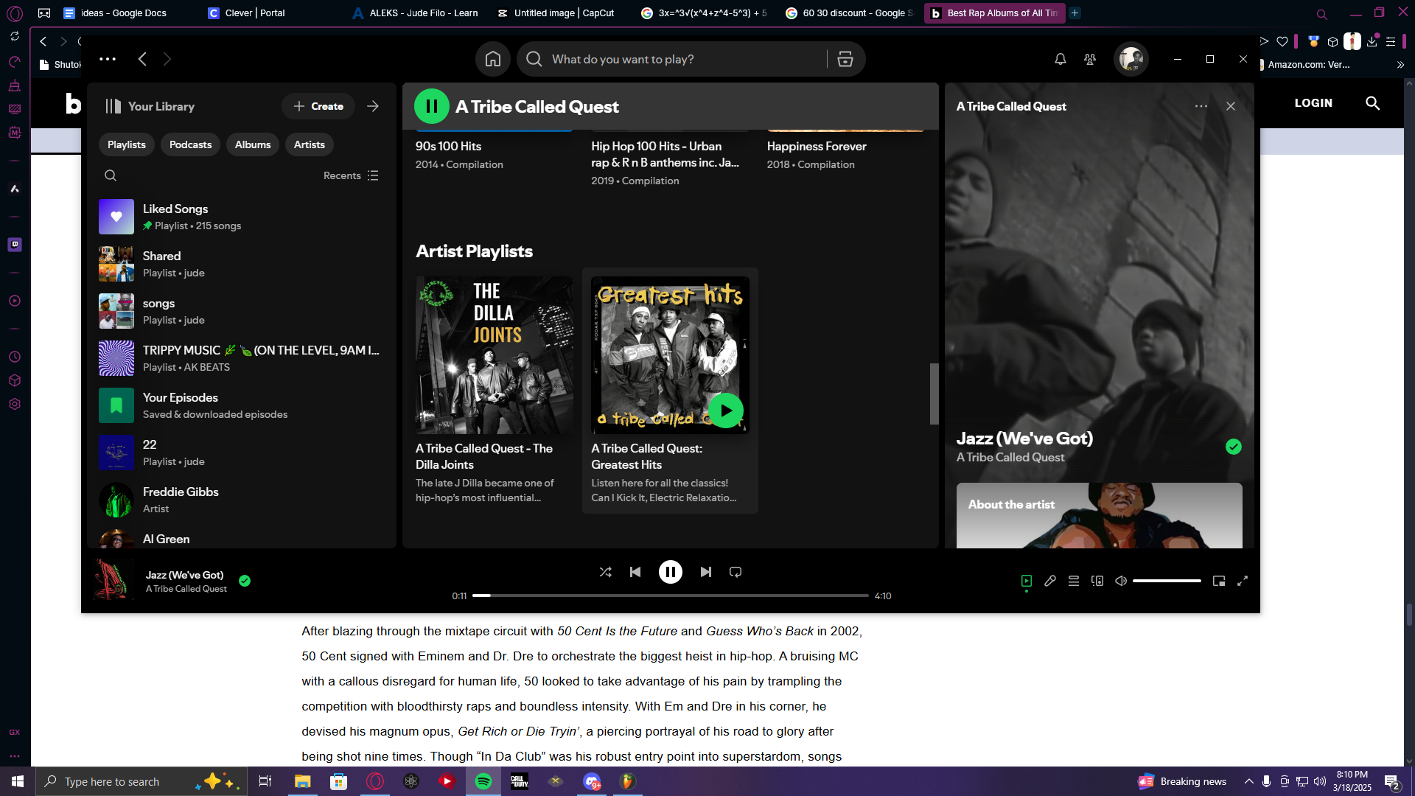Play A Tribe Called Quest Greatest Hits
1415x796 pixels.
[x=726, y=411]
